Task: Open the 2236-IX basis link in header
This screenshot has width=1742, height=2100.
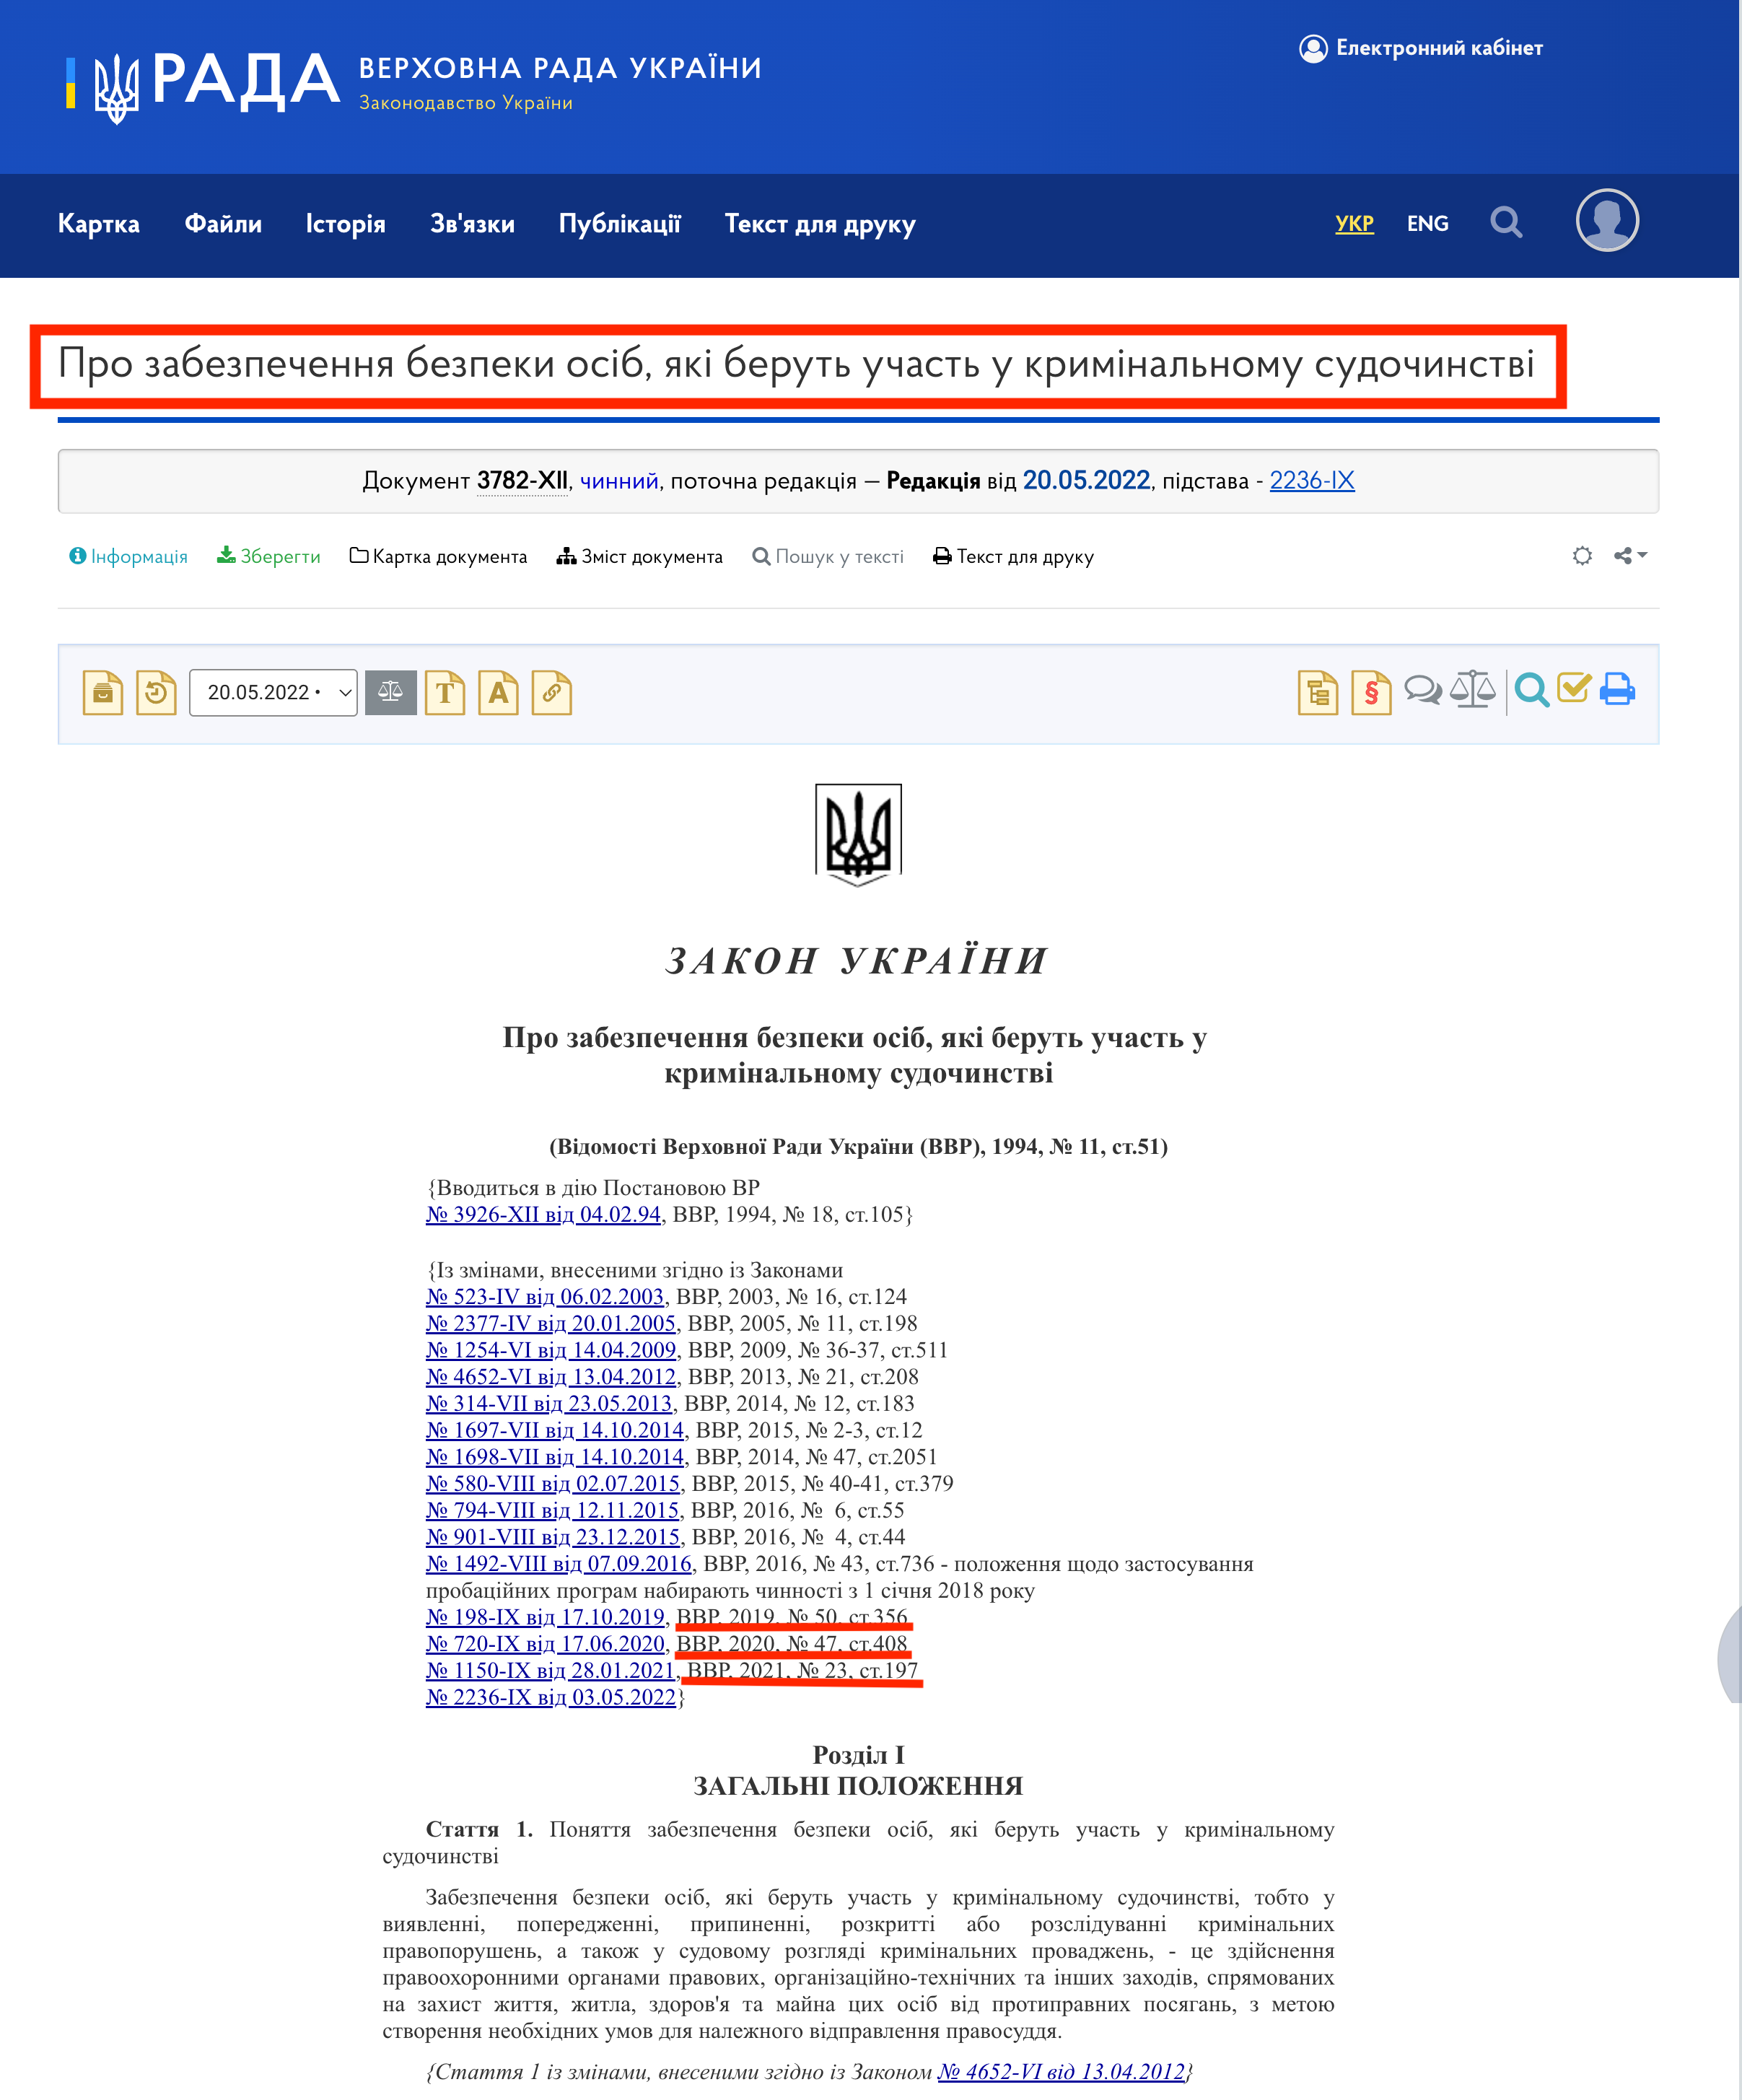Action: [x=1312, y=480]
